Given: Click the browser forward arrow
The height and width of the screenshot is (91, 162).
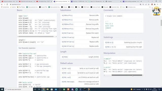Looking at the screenshot, I should click(x=5, y=5).
